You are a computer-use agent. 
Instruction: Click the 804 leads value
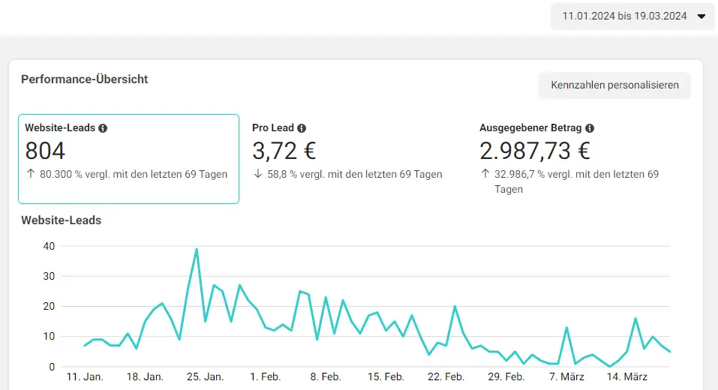pos(45,151)
